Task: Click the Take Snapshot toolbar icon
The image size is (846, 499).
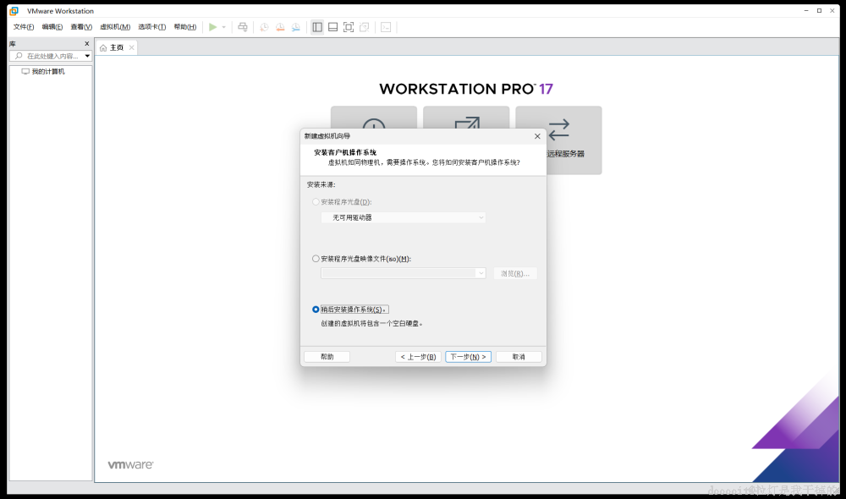Action: (x=264, y=27)
